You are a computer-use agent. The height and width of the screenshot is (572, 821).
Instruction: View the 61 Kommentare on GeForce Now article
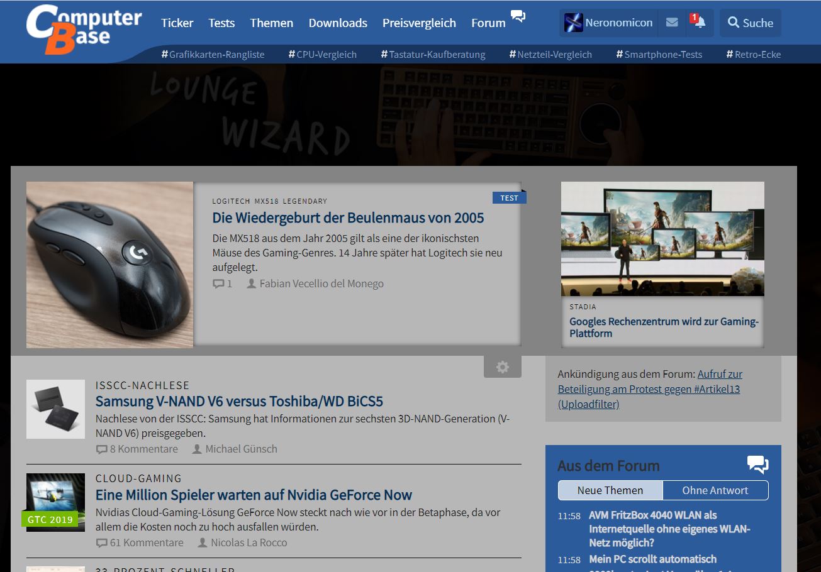click(140, 542)
